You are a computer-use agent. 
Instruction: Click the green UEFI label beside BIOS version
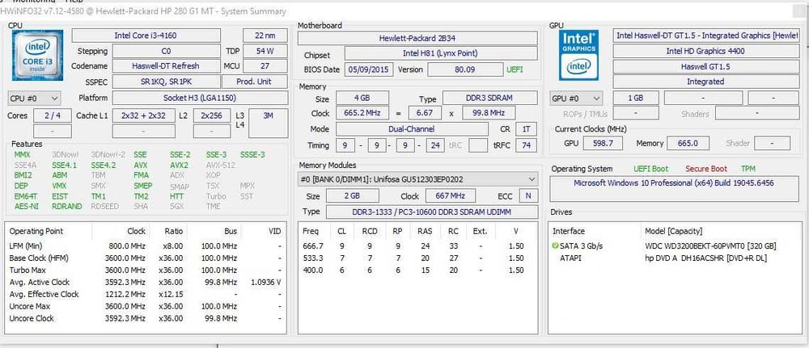coord(515,69)
